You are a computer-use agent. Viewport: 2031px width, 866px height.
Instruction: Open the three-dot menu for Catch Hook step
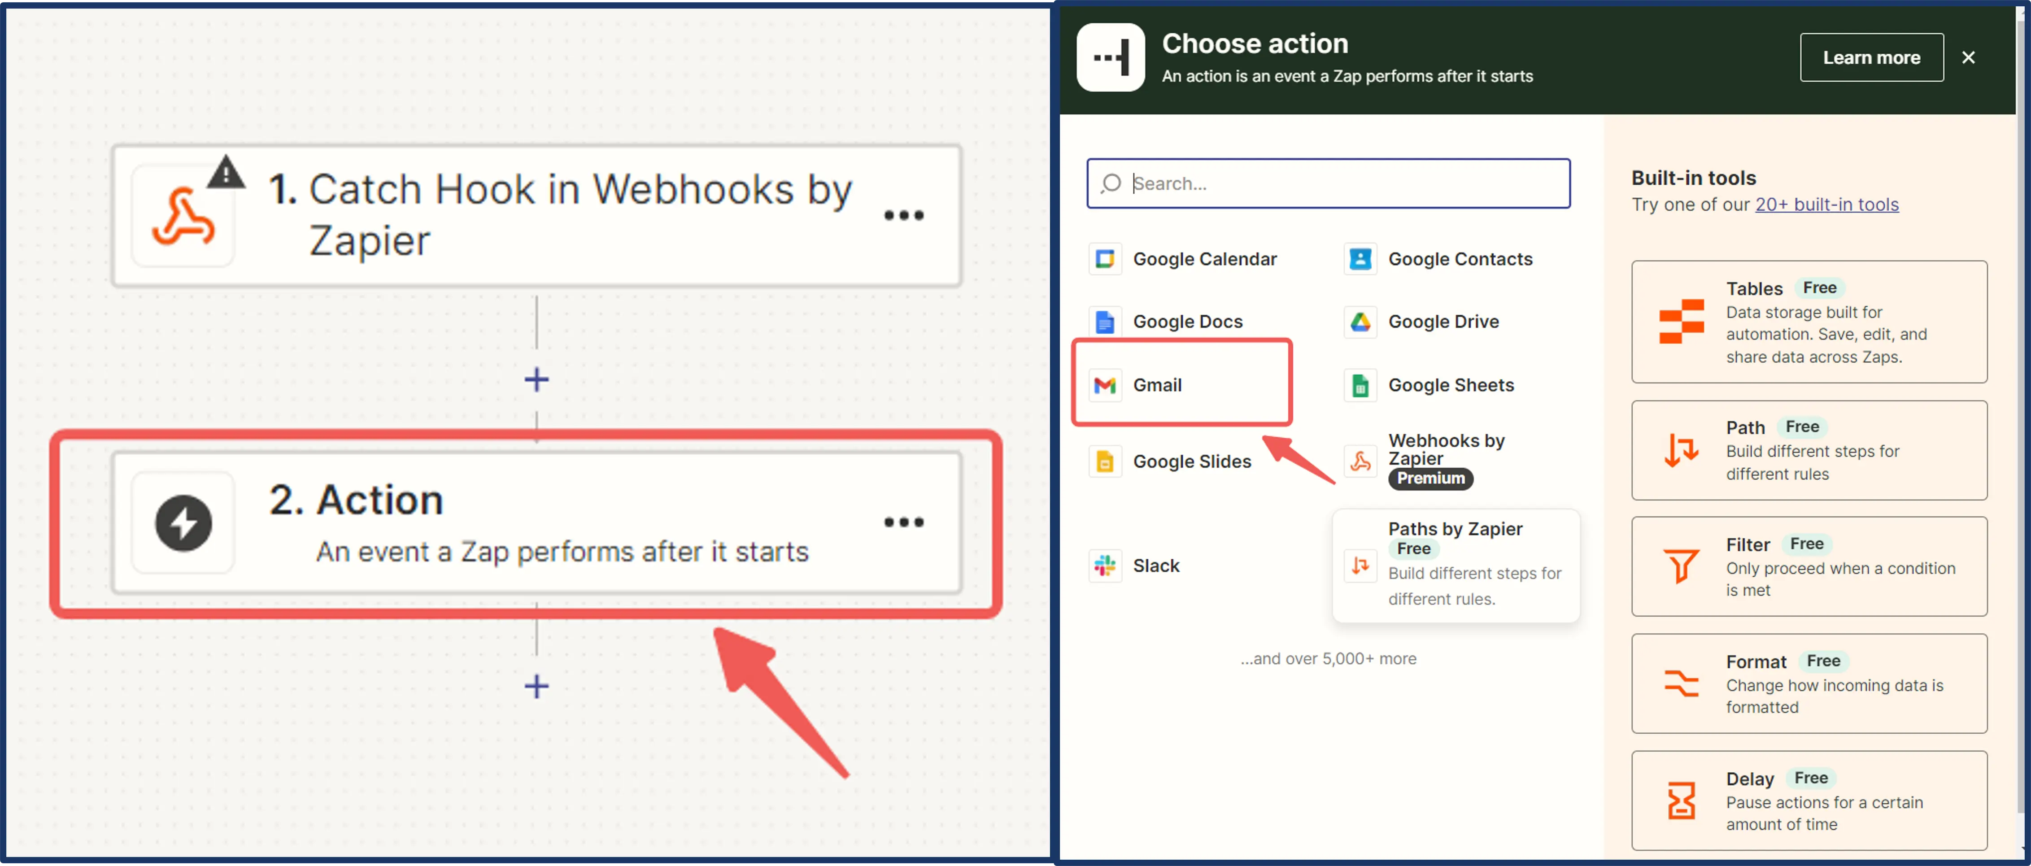point(903,215)
